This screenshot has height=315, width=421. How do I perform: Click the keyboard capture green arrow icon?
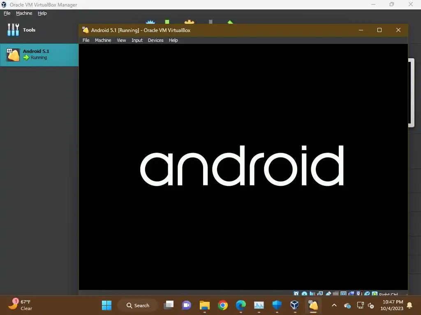[x=375, y=294]
